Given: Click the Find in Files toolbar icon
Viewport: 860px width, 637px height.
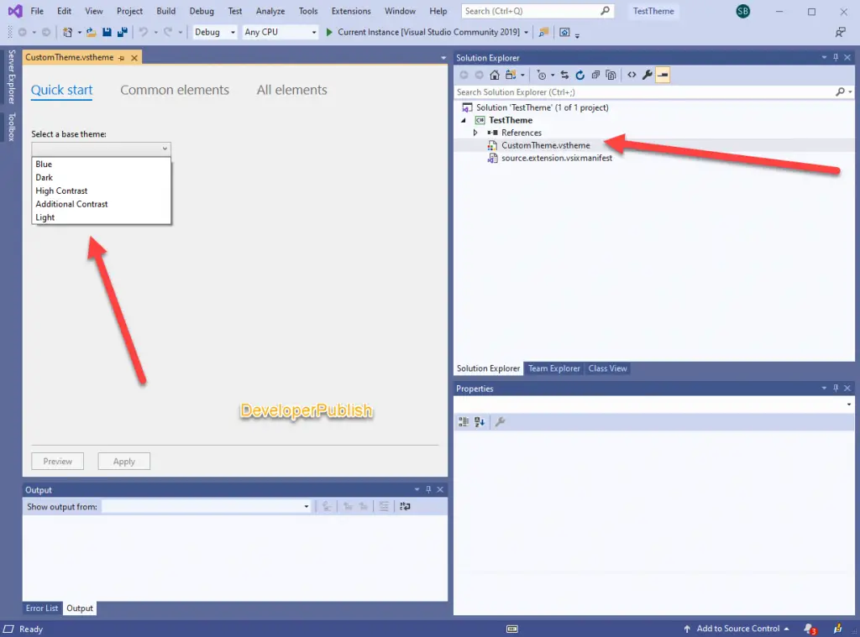Looking at the screenshot, I should pyautogui.click(x=543, y=33).
